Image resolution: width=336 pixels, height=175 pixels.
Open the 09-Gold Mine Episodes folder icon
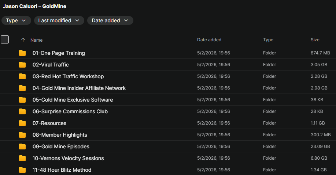tap(22, 147)
